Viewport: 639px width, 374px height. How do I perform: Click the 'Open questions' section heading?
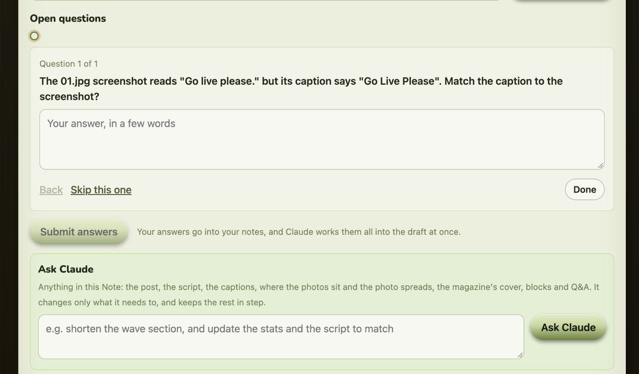pyautogui.click(x=68, y=18)
